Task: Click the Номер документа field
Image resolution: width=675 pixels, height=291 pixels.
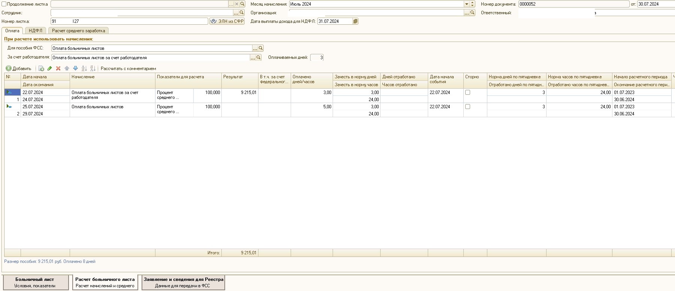Action: [x=574, y=4]
